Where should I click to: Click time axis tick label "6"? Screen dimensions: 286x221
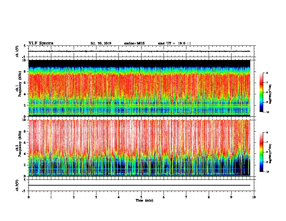point(164,197)
